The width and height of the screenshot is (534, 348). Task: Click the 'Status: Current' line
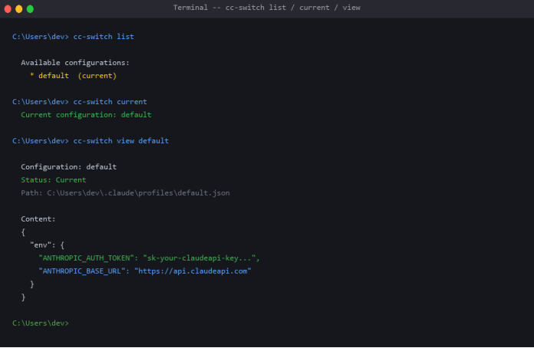pyautogui.click(x=53, y=180)
